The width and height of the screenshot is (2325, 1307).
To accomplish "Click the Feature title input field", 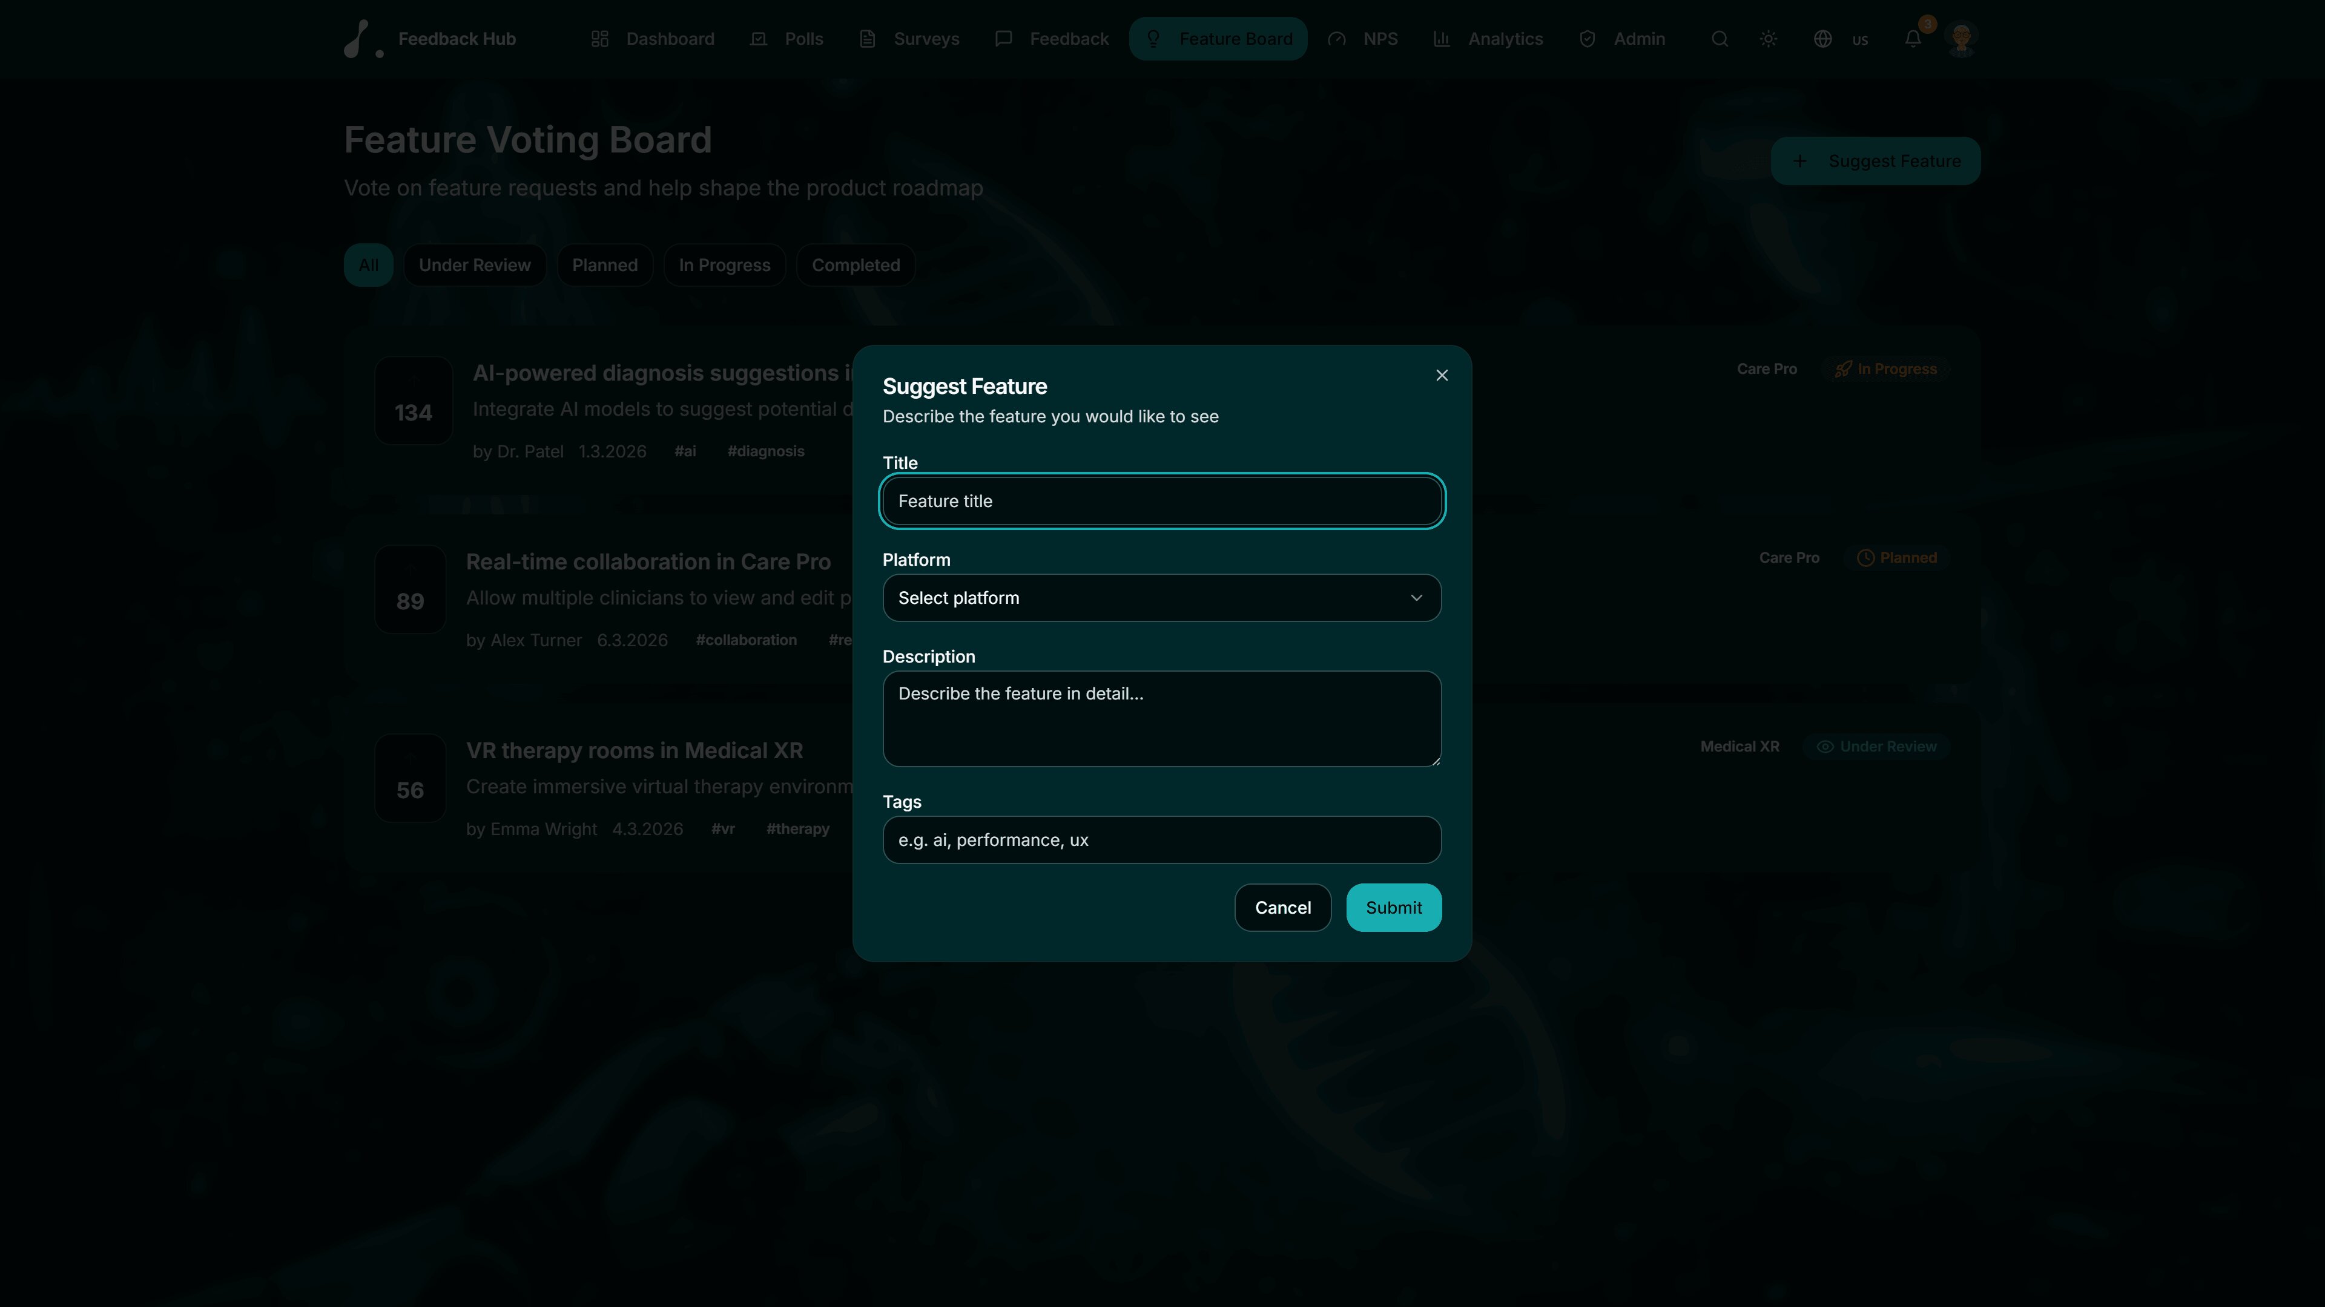I will pos(1162,500).
